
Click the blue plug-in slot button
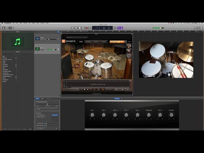tap(55, 115)
